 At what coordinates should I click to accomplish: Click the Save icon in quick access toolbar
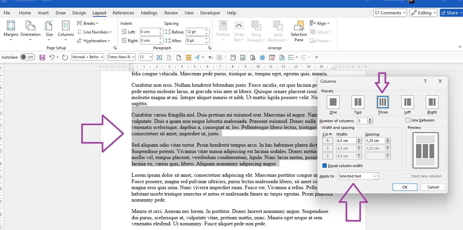pyautogui.click(x=42, y=57)
